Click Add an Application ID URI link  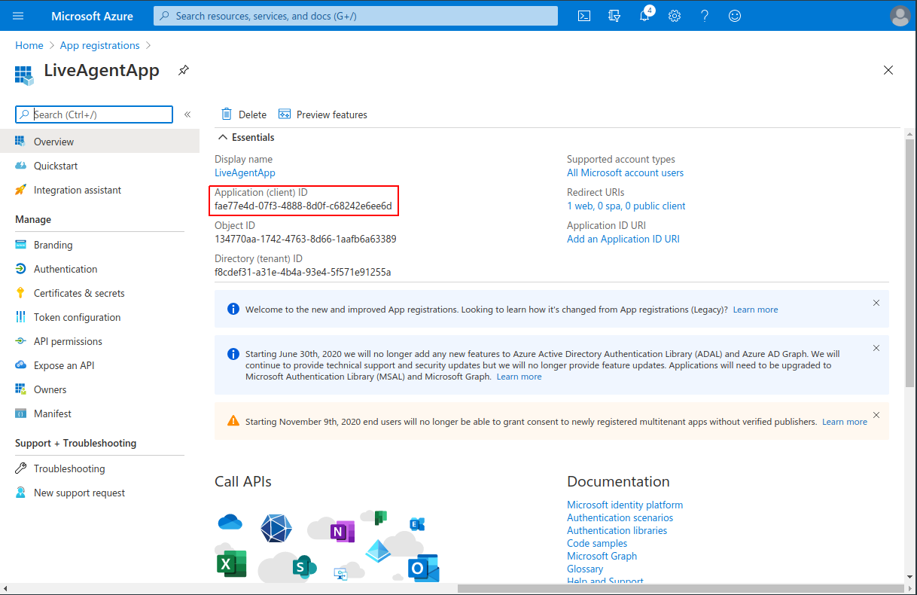pyautogui.click(x=623, y=239)
